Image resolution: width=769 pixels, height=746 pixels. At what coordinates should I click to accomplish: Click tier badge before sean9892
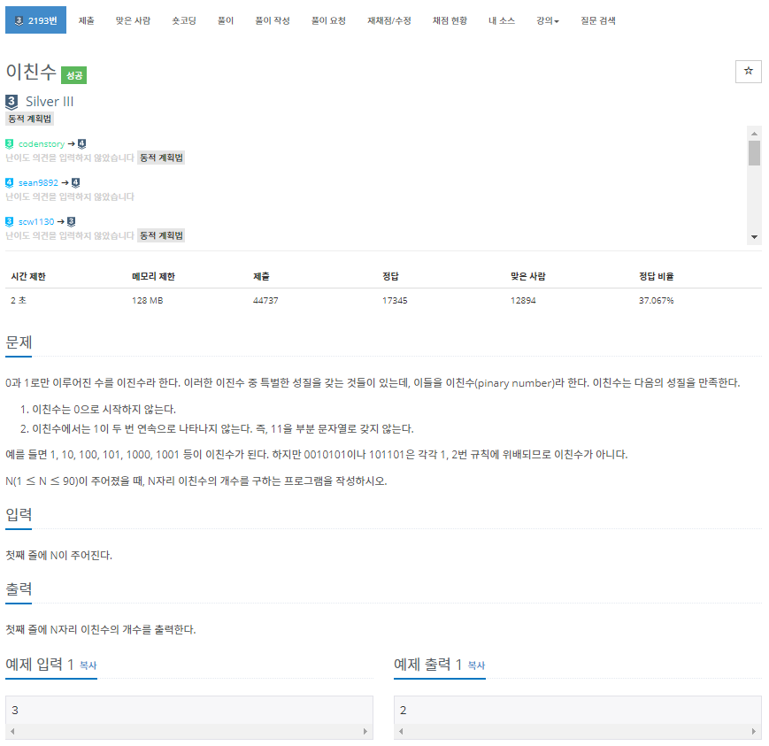tap(10, 182)
